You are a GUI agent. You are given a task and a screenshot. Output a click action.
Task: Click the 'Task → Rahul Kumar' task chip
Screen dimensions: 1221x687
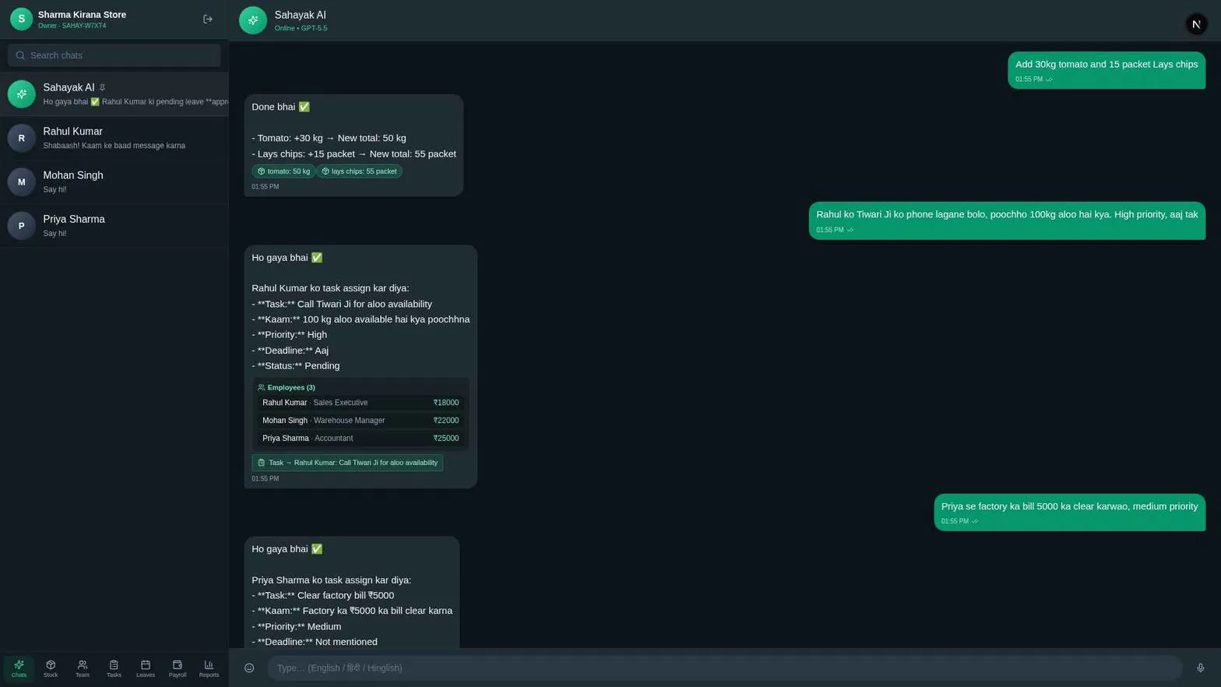[347, 463]
